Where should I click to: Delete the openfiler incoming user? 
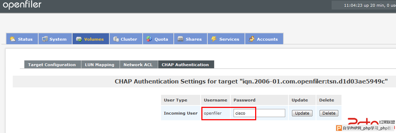329,113
